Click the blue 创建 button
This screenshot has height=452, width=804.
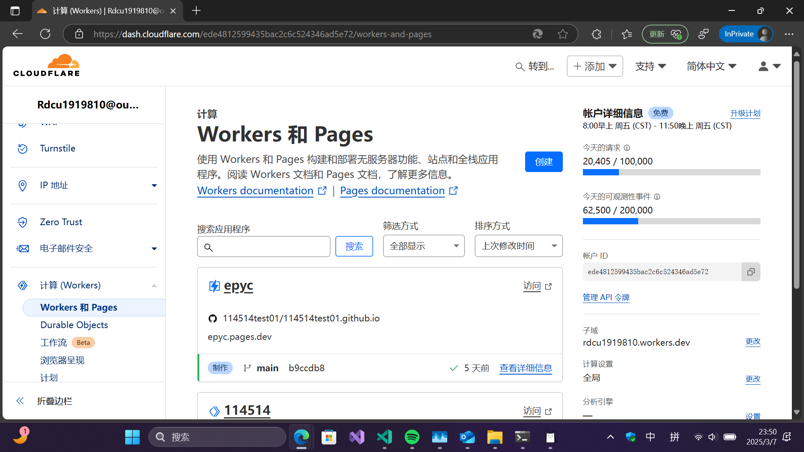click(x=544, y=162)
